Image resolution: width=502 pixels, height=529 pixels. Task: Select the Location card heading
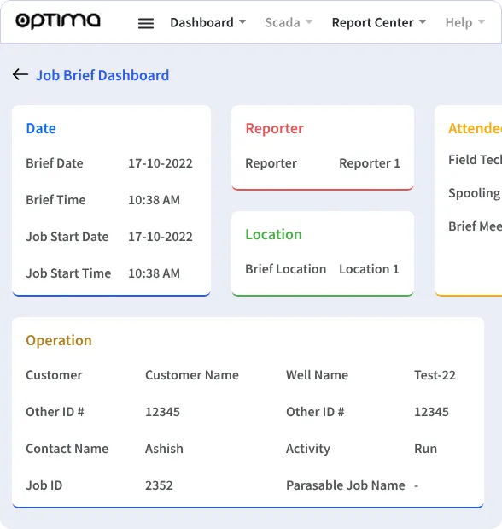point(273,234)
